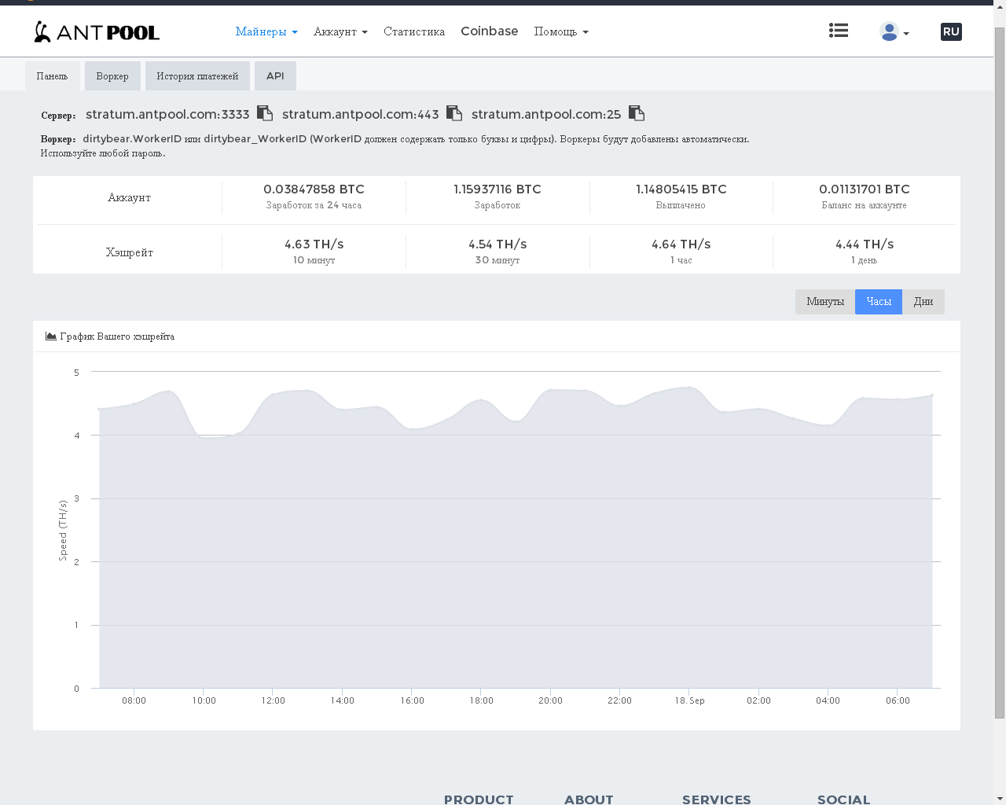Click the Аккаунт row label in stats table
The width and height of the screenshot is (1006, 805).
tap(130, 197)
